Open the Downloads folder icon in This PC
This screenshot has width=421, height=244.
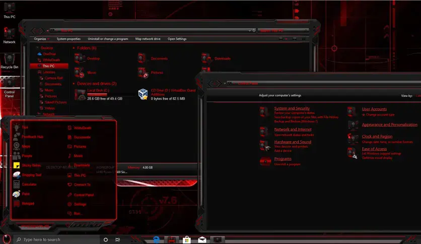(x=206, y=58)
